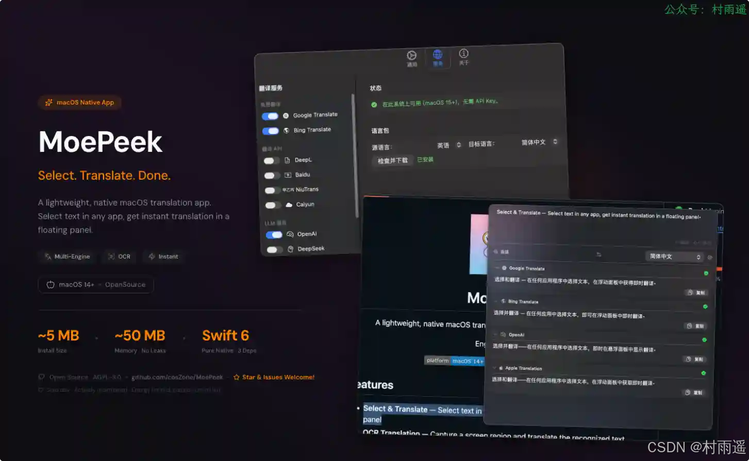
Task: Click the Caiyun cloud icon
Action: 289,204
